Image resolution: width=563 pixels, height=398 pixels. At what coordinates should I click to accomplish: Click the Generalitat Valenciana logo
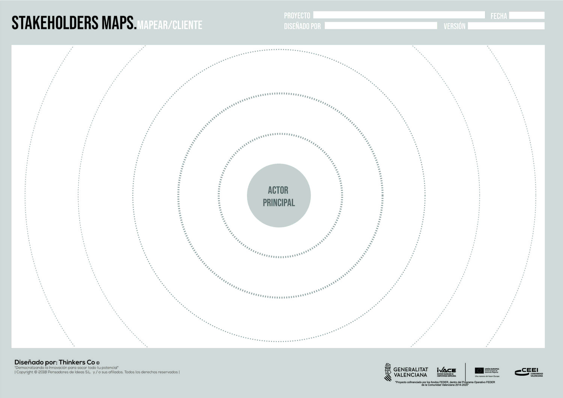point(406,372)
